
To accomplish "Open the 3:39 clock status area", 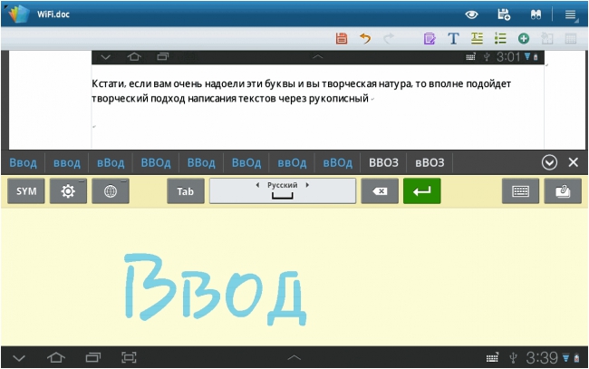I will coord(542,358).
